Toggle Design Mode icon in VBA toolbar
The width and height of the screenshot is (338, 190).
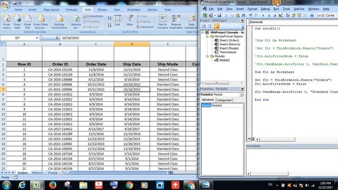[x=280, y=15]
